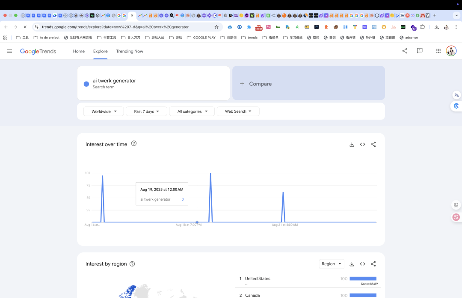462x298 pixels.
Task: Click the pink floating translate icon
Action: tap(456, 217)
